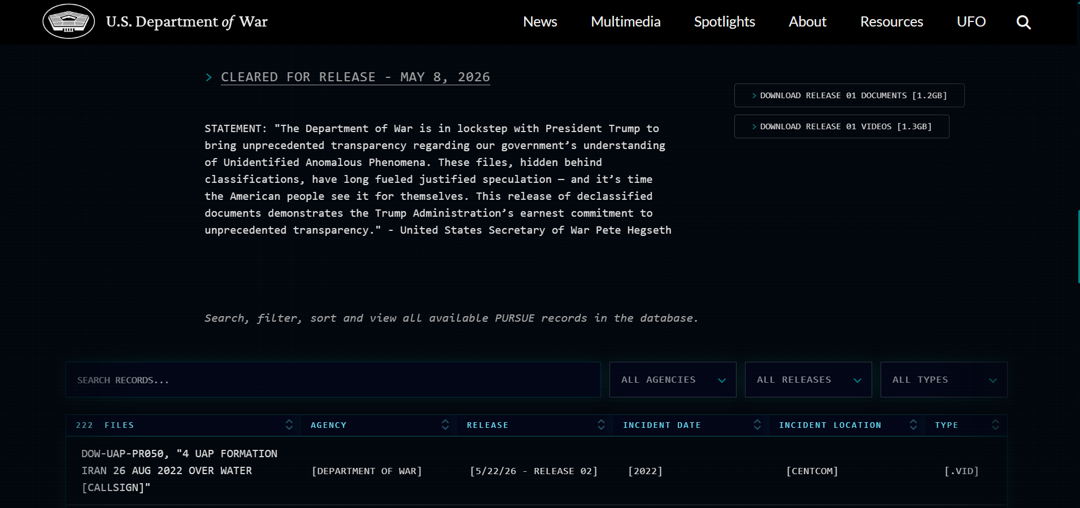
Task: Sort by Incident Location column arrows
Action: (913, 425)
